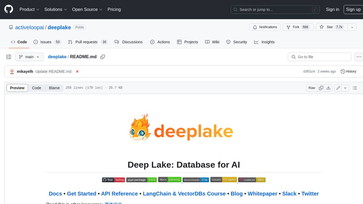Select the Blame view
This screenshot has height=204, width=363.
point(54,88)
